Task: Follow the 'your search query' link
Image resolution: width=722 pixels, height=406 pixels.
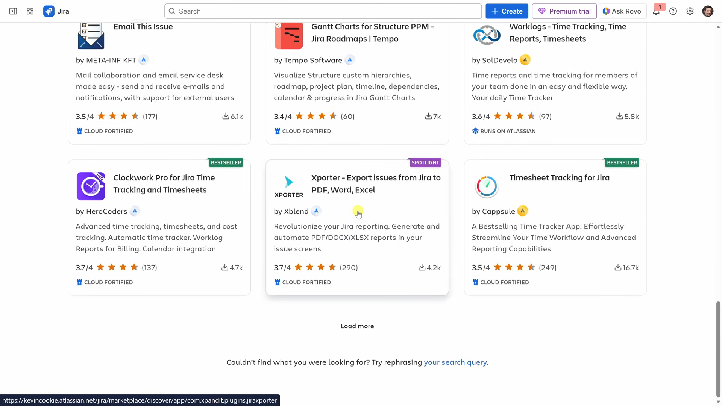Action: [455, 362]
